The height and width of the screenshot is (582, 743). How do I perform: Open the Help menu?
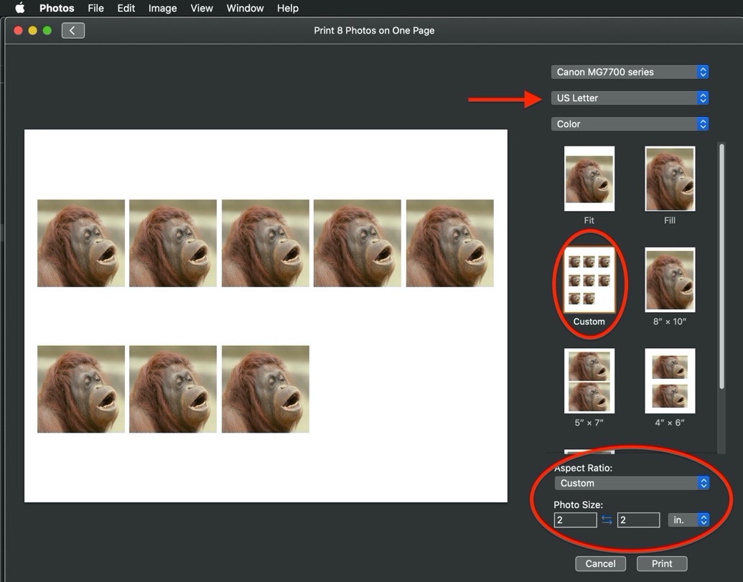pos(288,8)
